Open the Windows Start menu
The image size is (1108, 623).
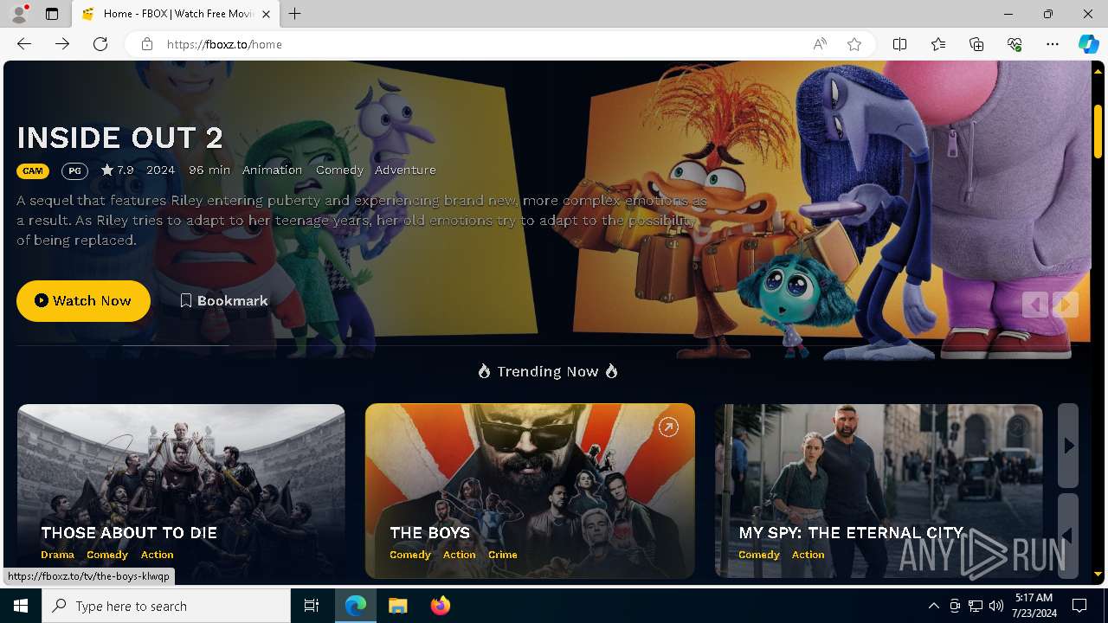(x=21, y=606)
